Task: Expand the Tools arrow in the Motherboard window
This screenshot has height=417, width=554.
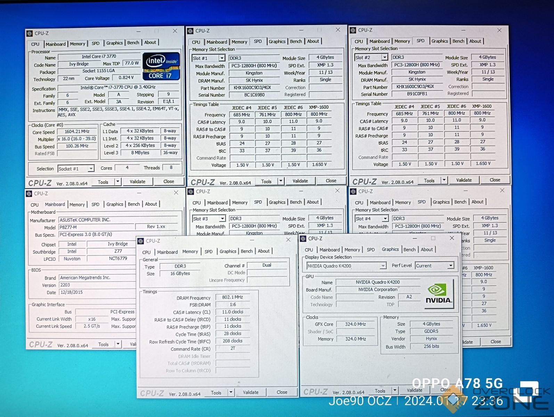Action: pos(118,344)
